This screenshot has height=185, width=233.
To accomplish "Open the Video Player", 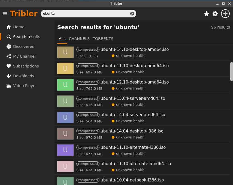I will click(x=25, y=86).
